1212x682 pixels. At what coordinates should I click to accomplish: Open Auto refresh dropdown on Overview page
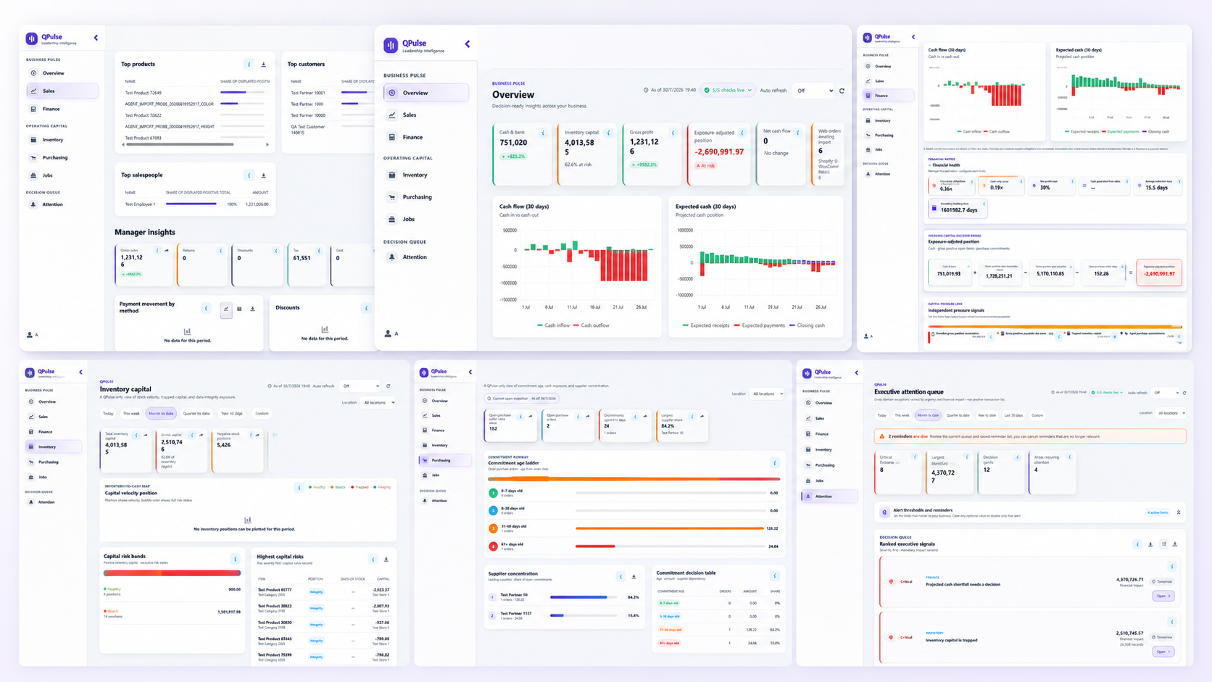coord(814,91)
